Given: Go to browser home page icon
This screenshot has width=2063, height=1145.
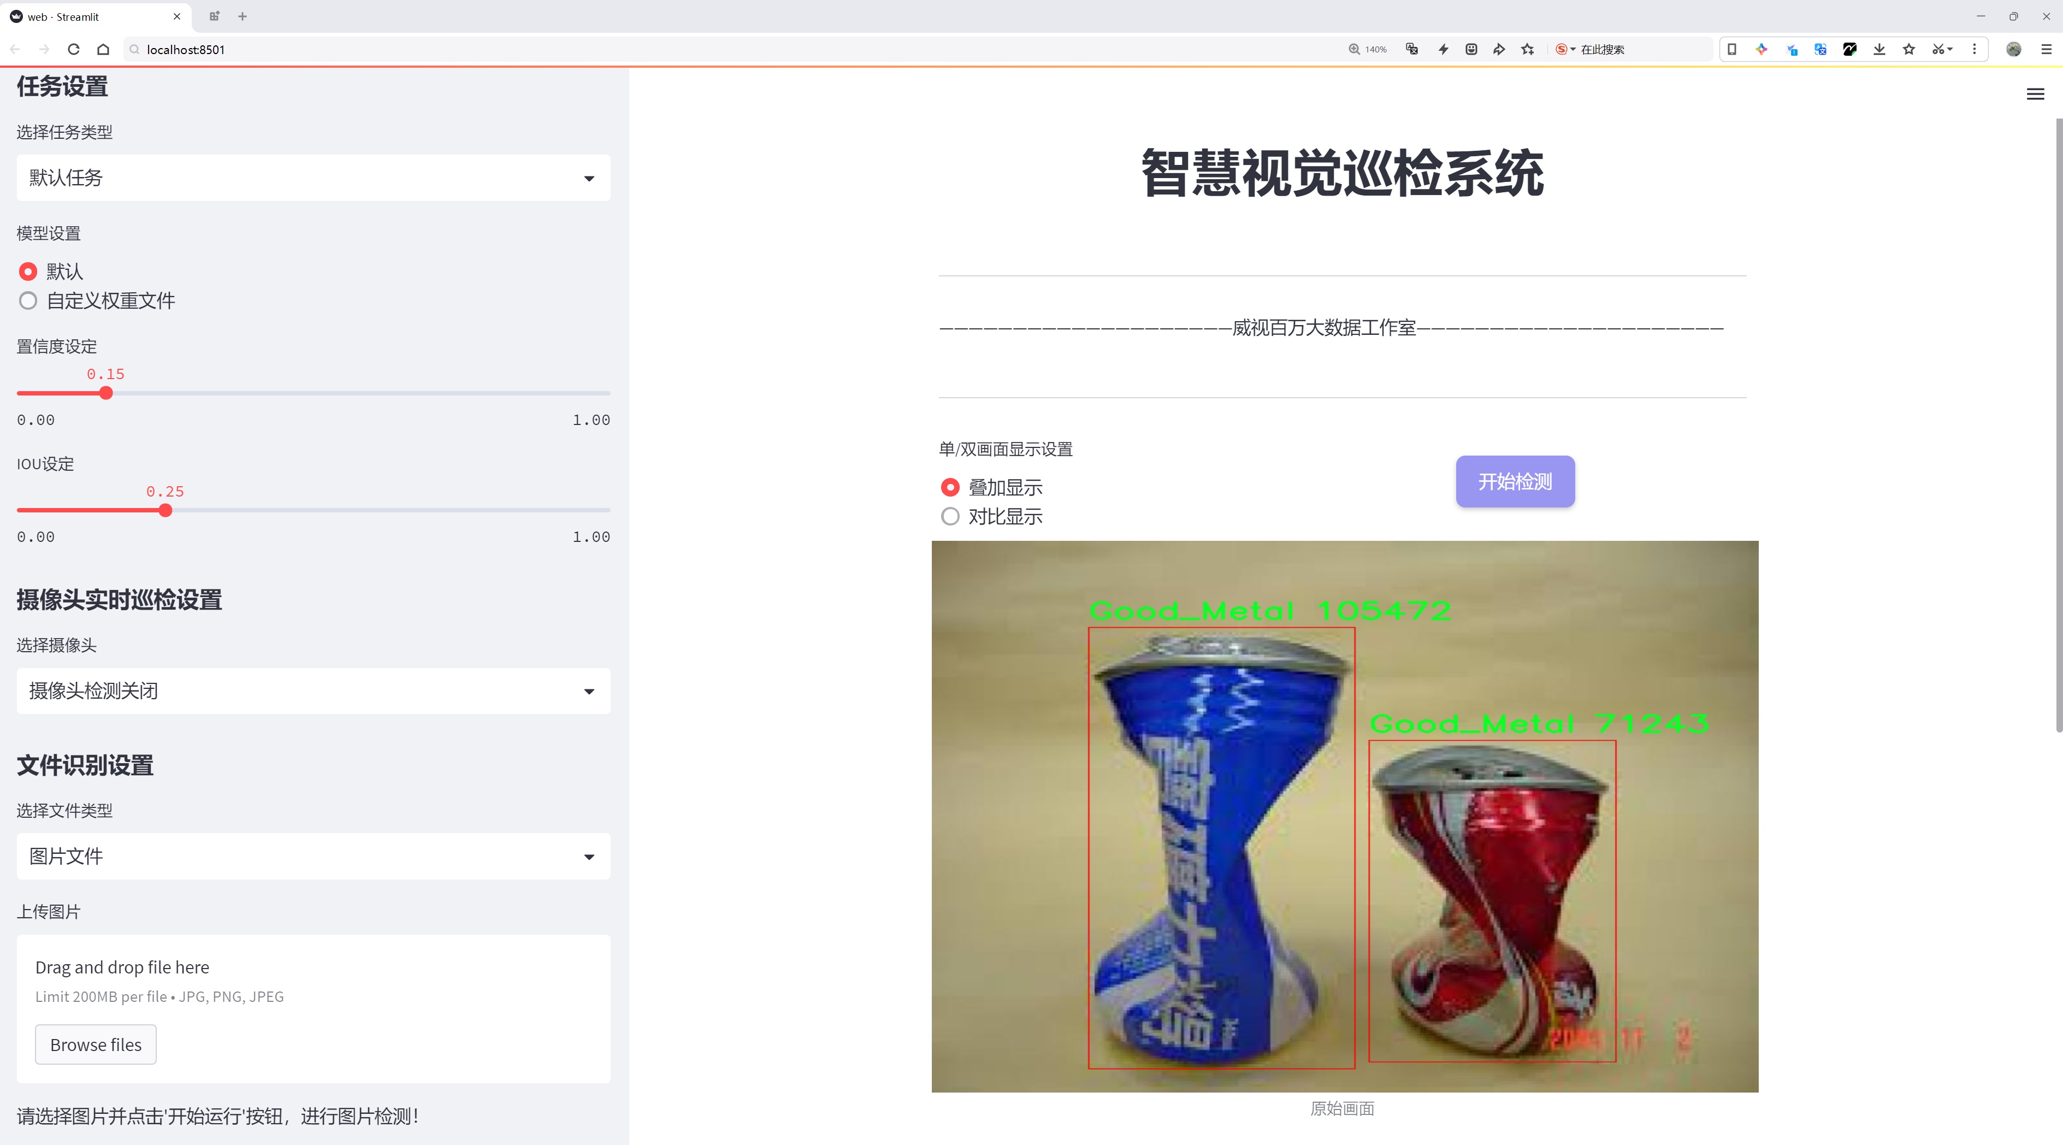Looking at the screenshot, I should (x=103, y=50).
